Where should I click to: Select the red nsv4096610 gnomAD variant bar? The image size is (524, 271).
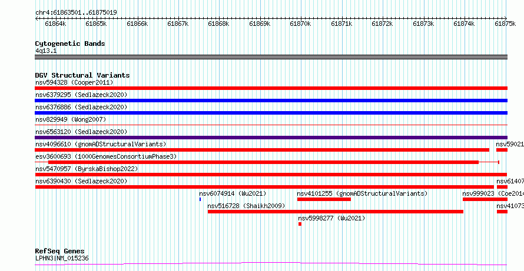click(x=263, y=150)
